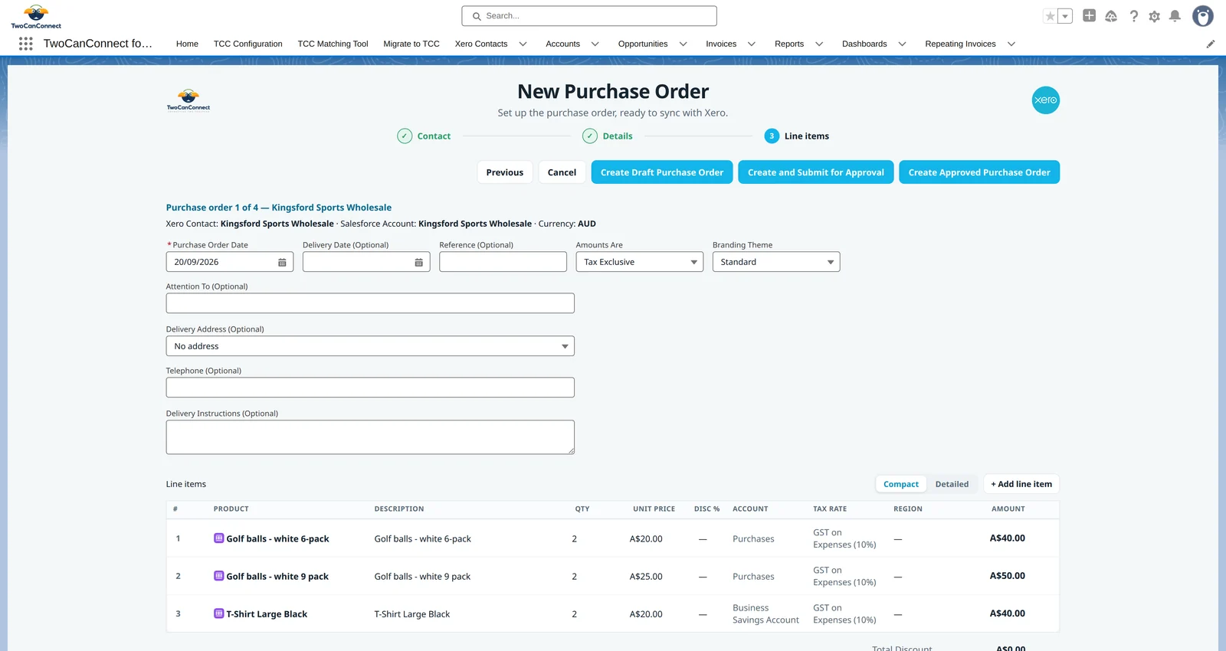
Task: Open the App Launcher grid icon
Action: click(25, 44)
